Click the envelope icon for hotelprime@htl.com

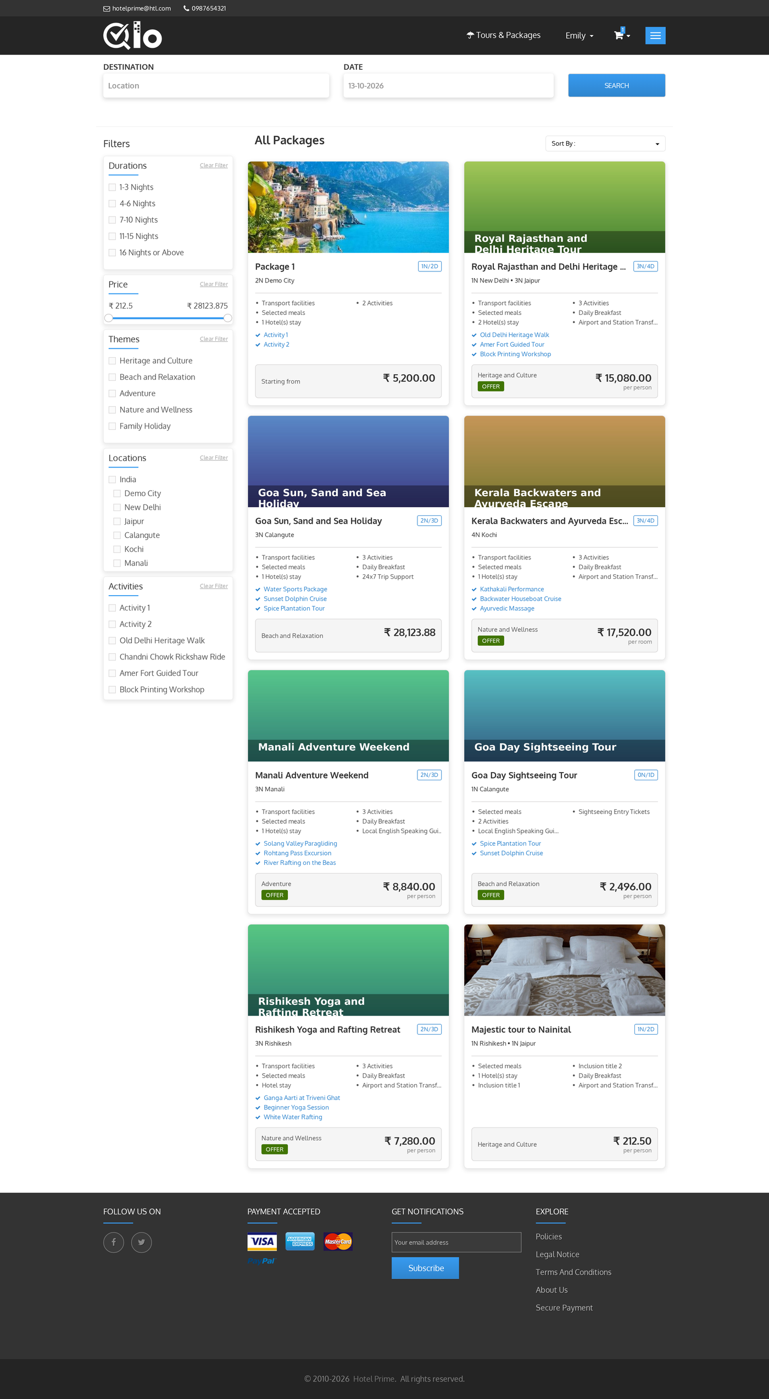[107, 8]
